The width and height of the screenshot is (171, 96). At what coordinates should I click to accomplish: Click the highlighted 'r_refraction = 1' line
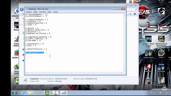[34, 53]
